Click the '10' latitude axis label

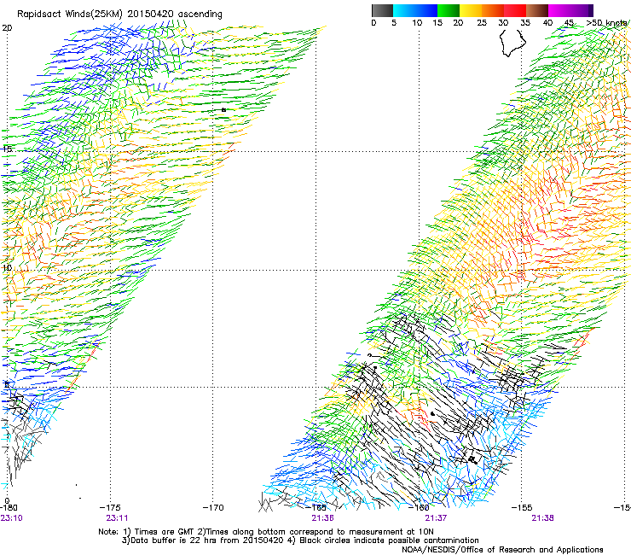pyautogui.click(x=7, y=268)
